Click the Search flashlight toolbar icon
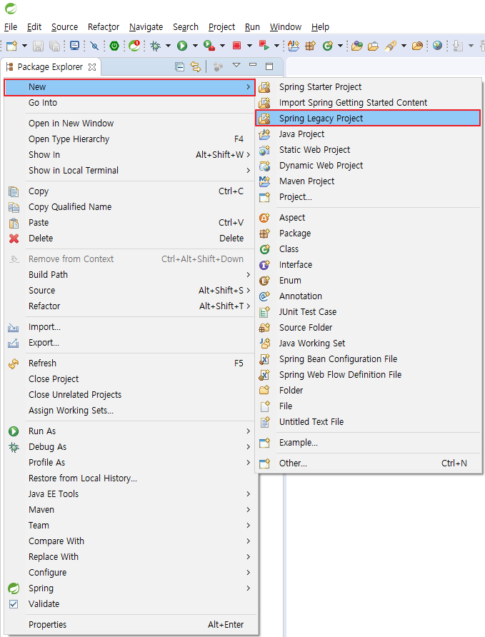Screen dimensions: 485x637 point(391,46)
